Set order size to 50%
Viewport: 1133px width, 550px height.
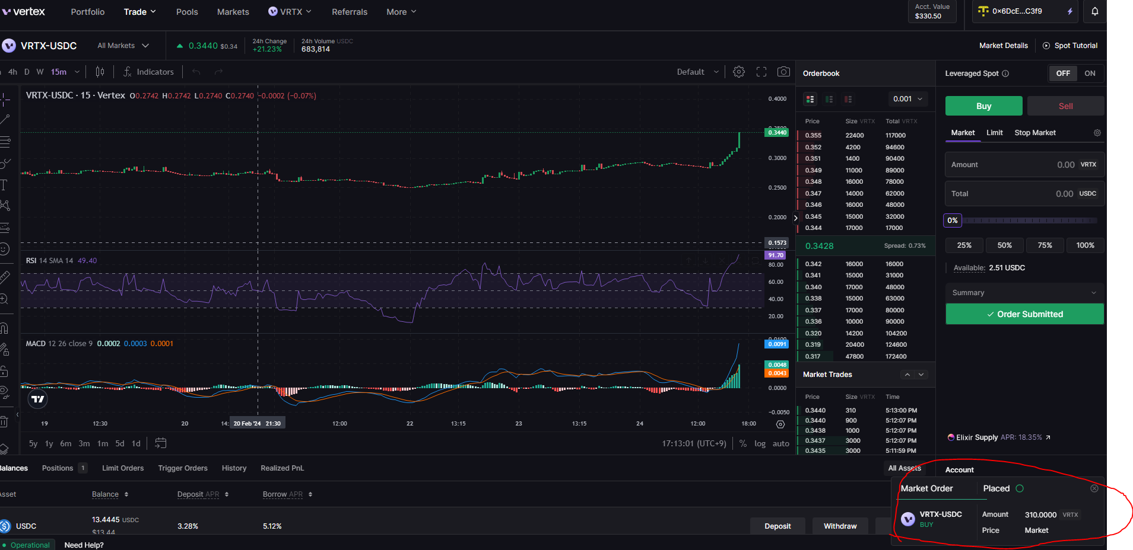[x=1004, y=245]
